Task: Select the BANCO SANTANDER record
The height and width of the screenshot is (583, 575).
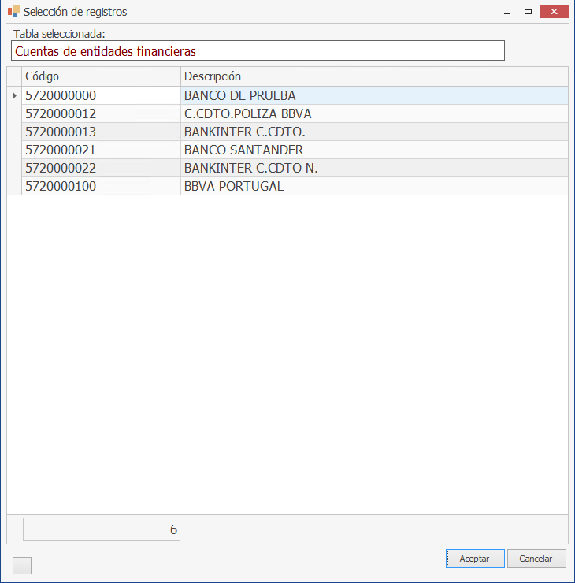Action: coord(373,150)
